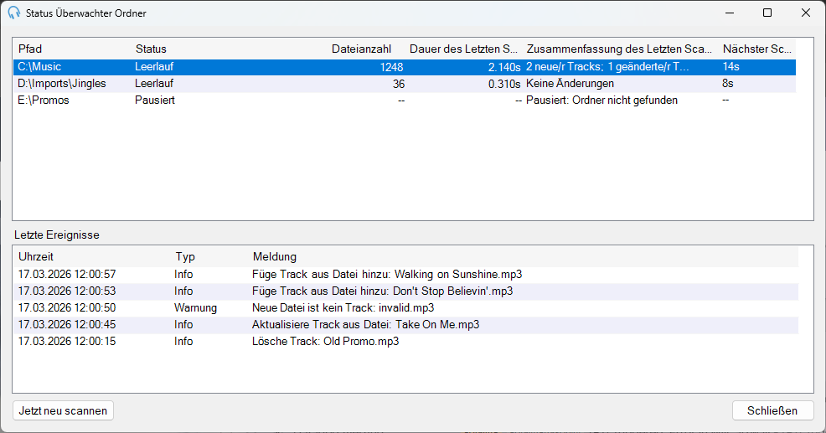This screenshot has height=433, width=826.
Task: Select the D:\Imports\Jingles folder row
Action: [405, 84]
